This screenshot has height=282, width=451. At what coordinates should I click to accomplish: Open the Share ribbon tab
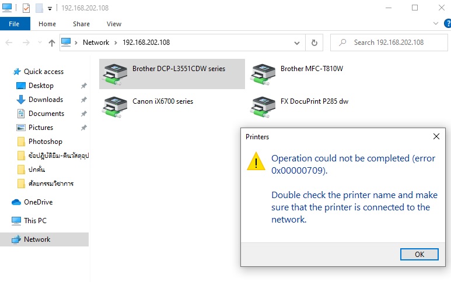[x=81, y=24]
